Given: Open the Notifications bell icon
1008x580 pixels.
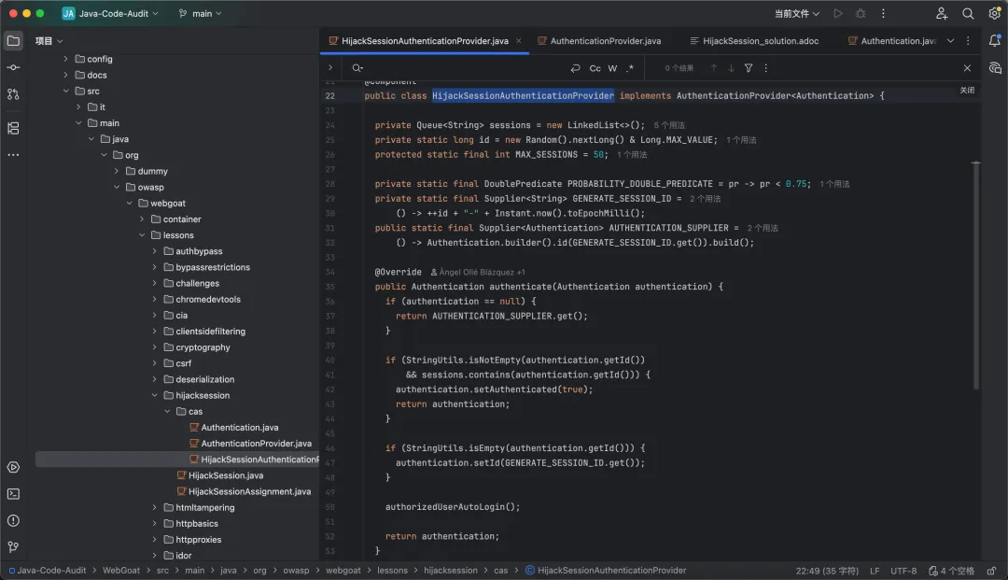Looking at the screenshot, I should pos(995,41).
